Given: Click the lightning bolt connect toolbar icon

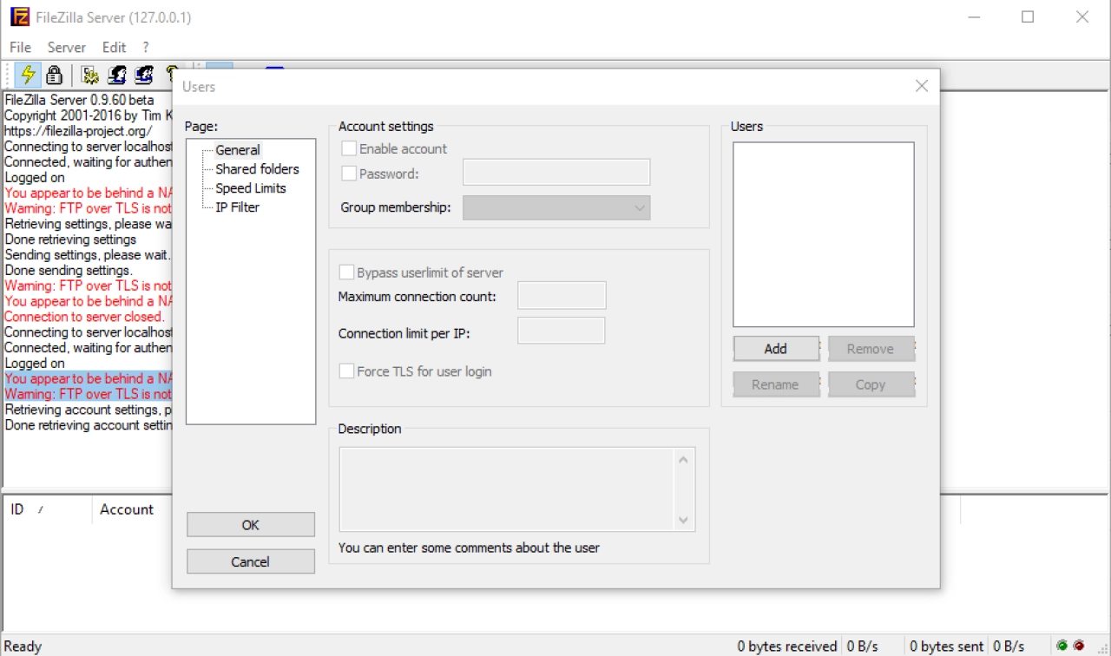Looking at the screenshot, I should click(x=29, y=75).
